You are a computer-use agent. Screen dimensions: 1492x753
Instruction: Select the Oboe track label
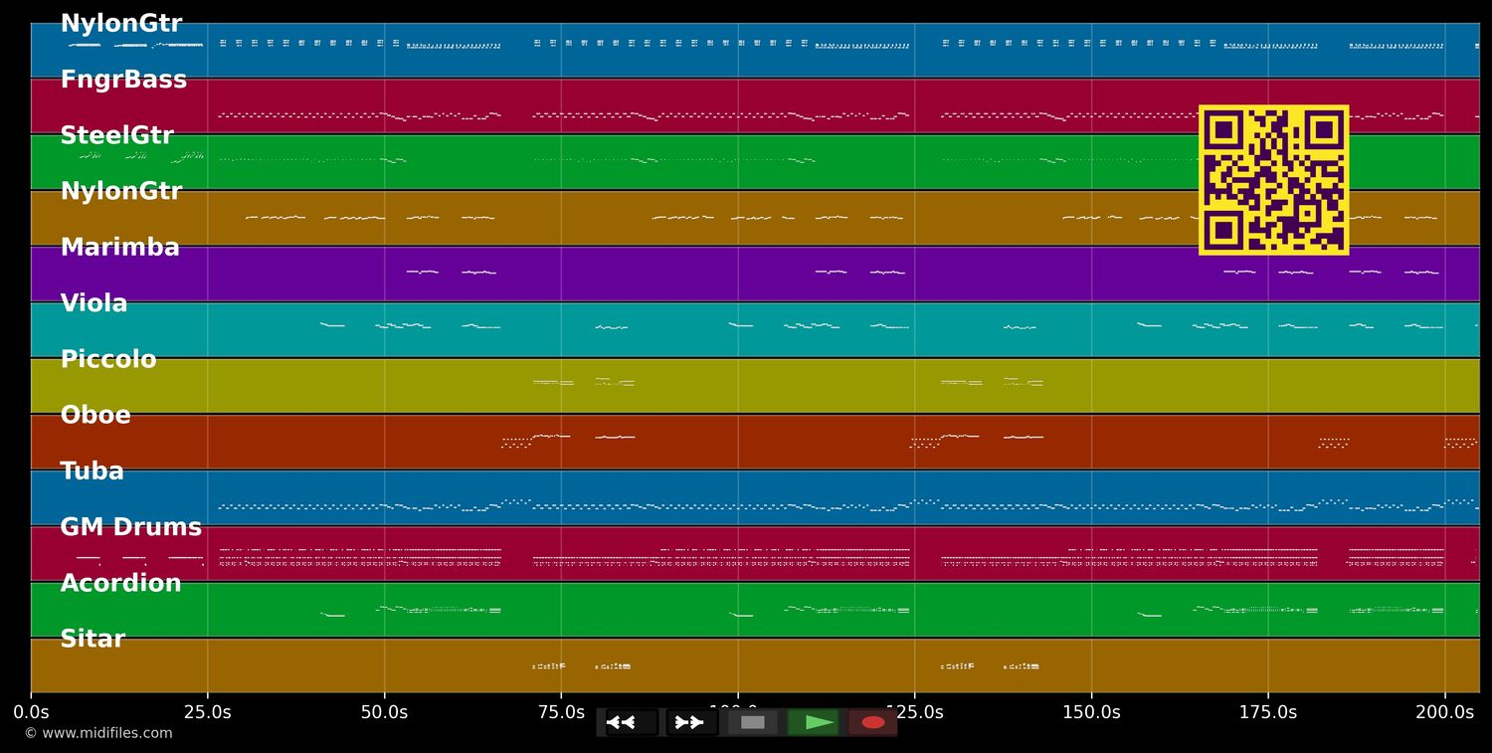[95, 416]
